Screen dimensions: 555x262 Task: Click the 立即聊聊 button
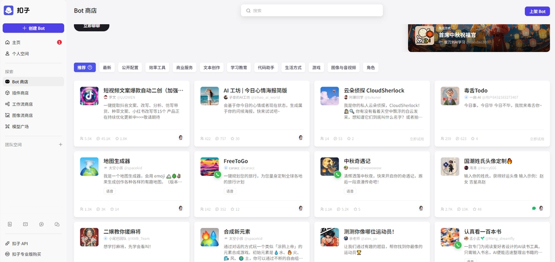point(92,27)
